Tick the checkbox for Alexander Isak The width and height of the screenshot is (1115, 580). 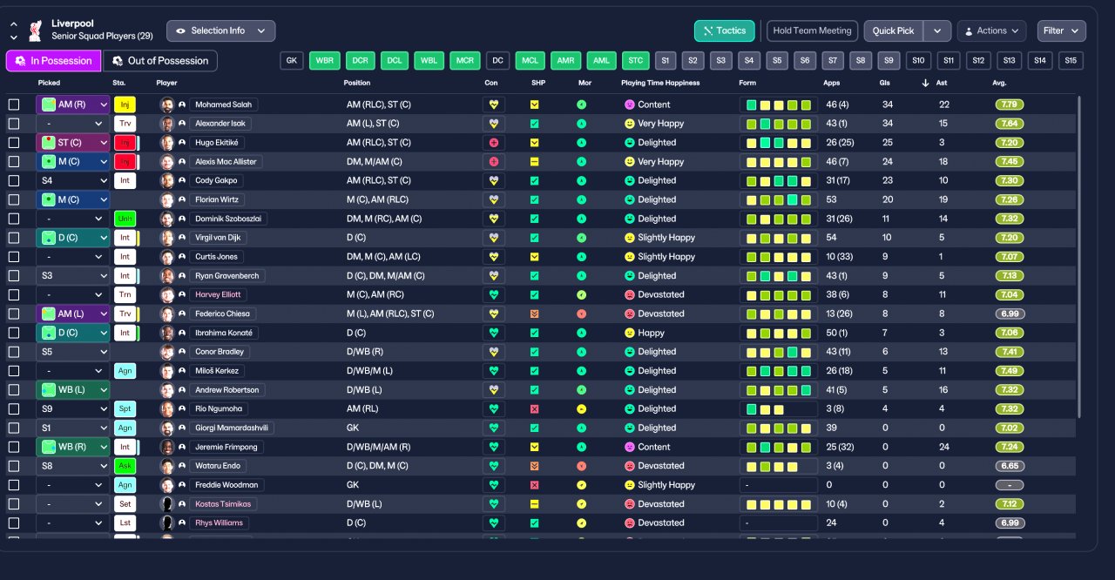14,124
